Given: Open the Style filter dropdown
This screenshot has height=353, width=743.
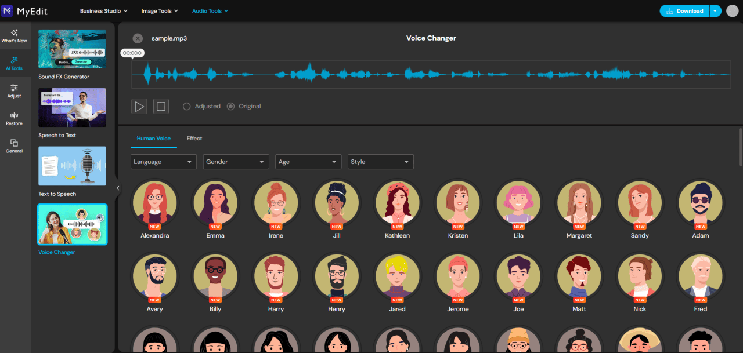Looking at the screenshot, I should [381, 162].
